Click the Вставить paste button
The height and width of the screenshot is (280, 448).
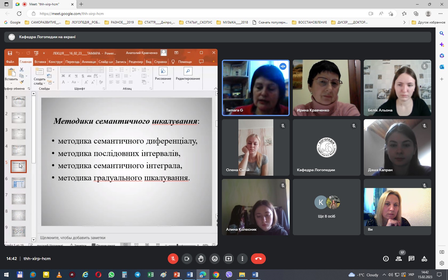pos(11,76)
